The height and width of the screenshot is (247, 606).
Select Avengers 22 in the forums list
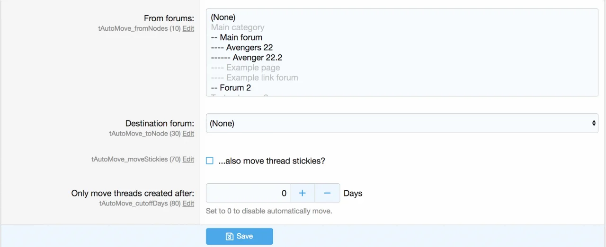pos(249,47)
